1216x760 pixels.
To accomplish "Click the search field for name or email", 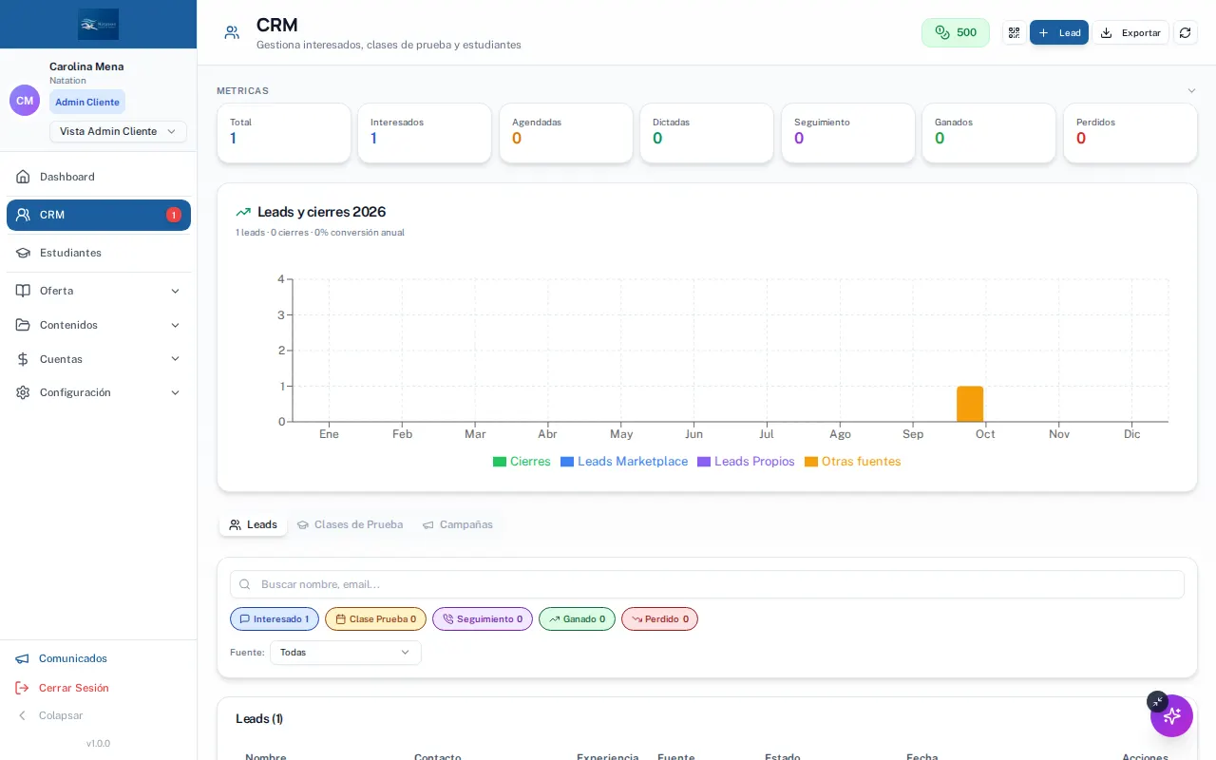I will [707, 584].
